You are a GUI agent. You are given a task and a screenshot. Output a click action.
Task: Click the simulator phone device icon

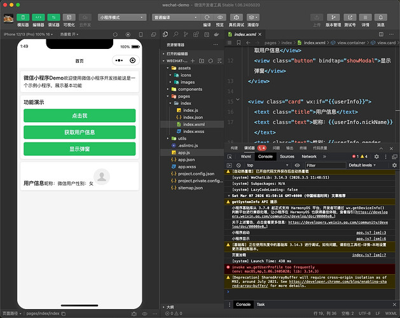[x=141, y=34]
